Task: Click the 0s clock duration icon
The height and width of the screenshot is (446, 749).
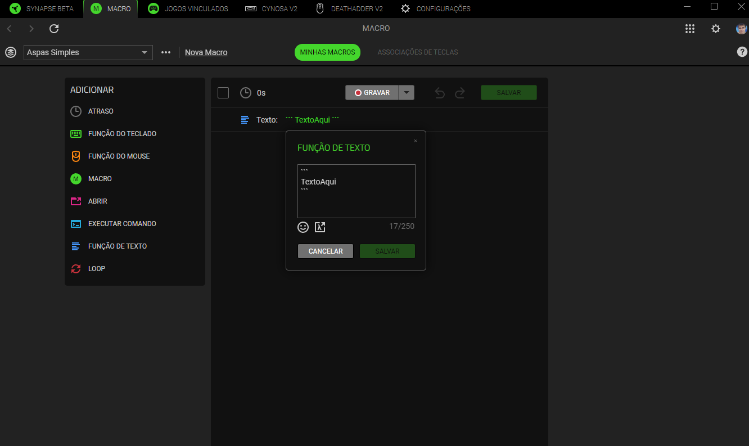Action: [246, 93]
